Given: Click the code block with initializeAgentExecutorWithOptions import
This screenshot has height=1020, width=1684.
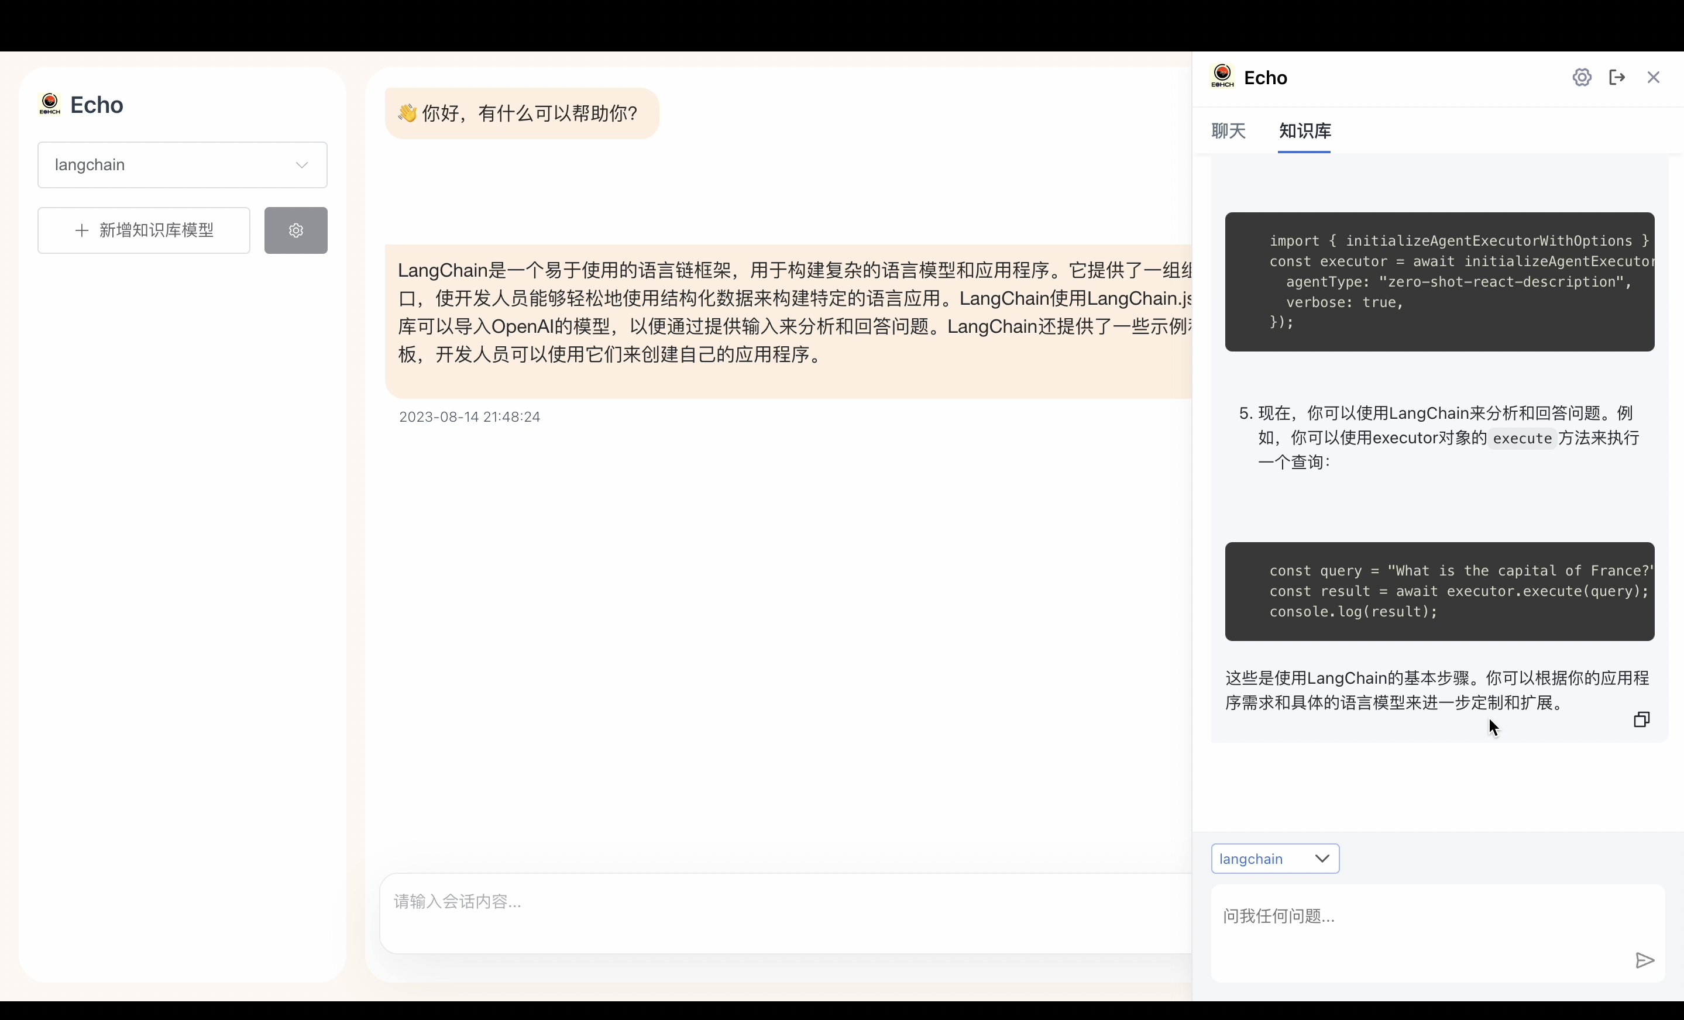Looking at the screenshot, I should point(1439,281).
